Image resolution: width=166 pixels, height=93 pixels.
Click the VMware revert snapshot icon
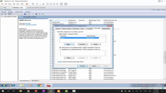point(40,4)
